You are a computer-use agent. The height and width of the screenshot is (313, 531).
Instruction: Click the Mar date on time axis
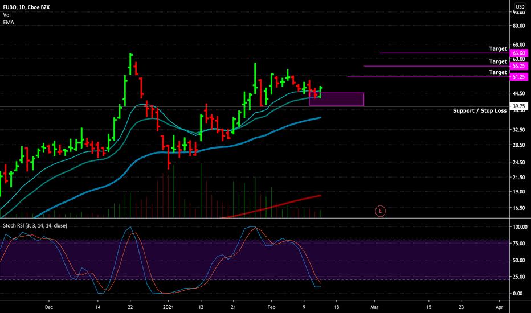[374, 307]
